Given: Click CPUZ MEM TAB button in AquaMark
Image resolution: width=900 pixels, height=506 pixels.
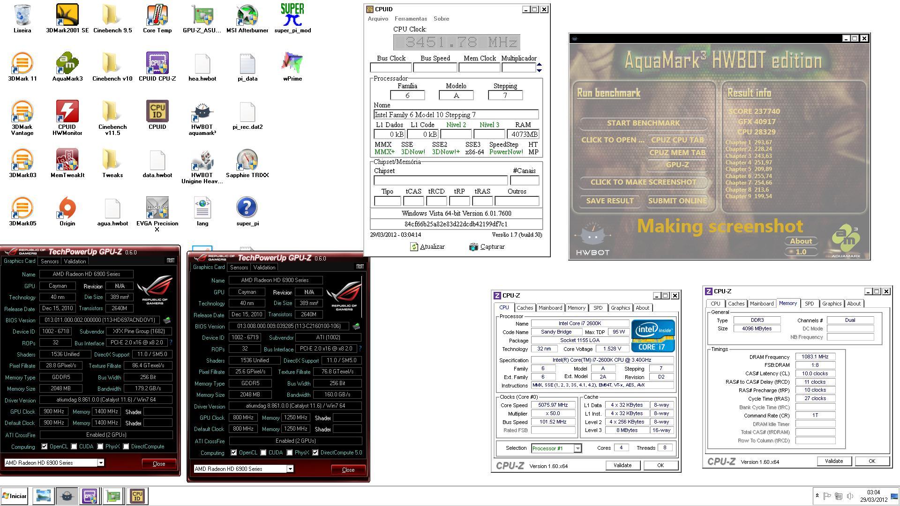Looking at the screenshot, I should pos(677,152).
